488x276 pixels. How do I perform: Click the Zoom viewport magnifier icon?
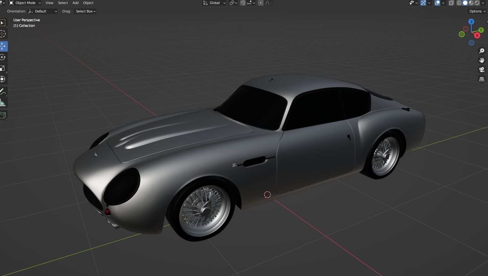[482, 51]
